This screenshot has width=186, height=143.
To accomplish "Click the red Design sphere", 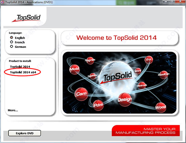I will 125,99.
